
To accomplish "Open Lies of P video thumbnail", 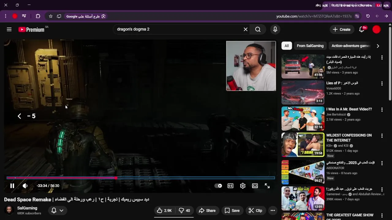I will point(303,93).
